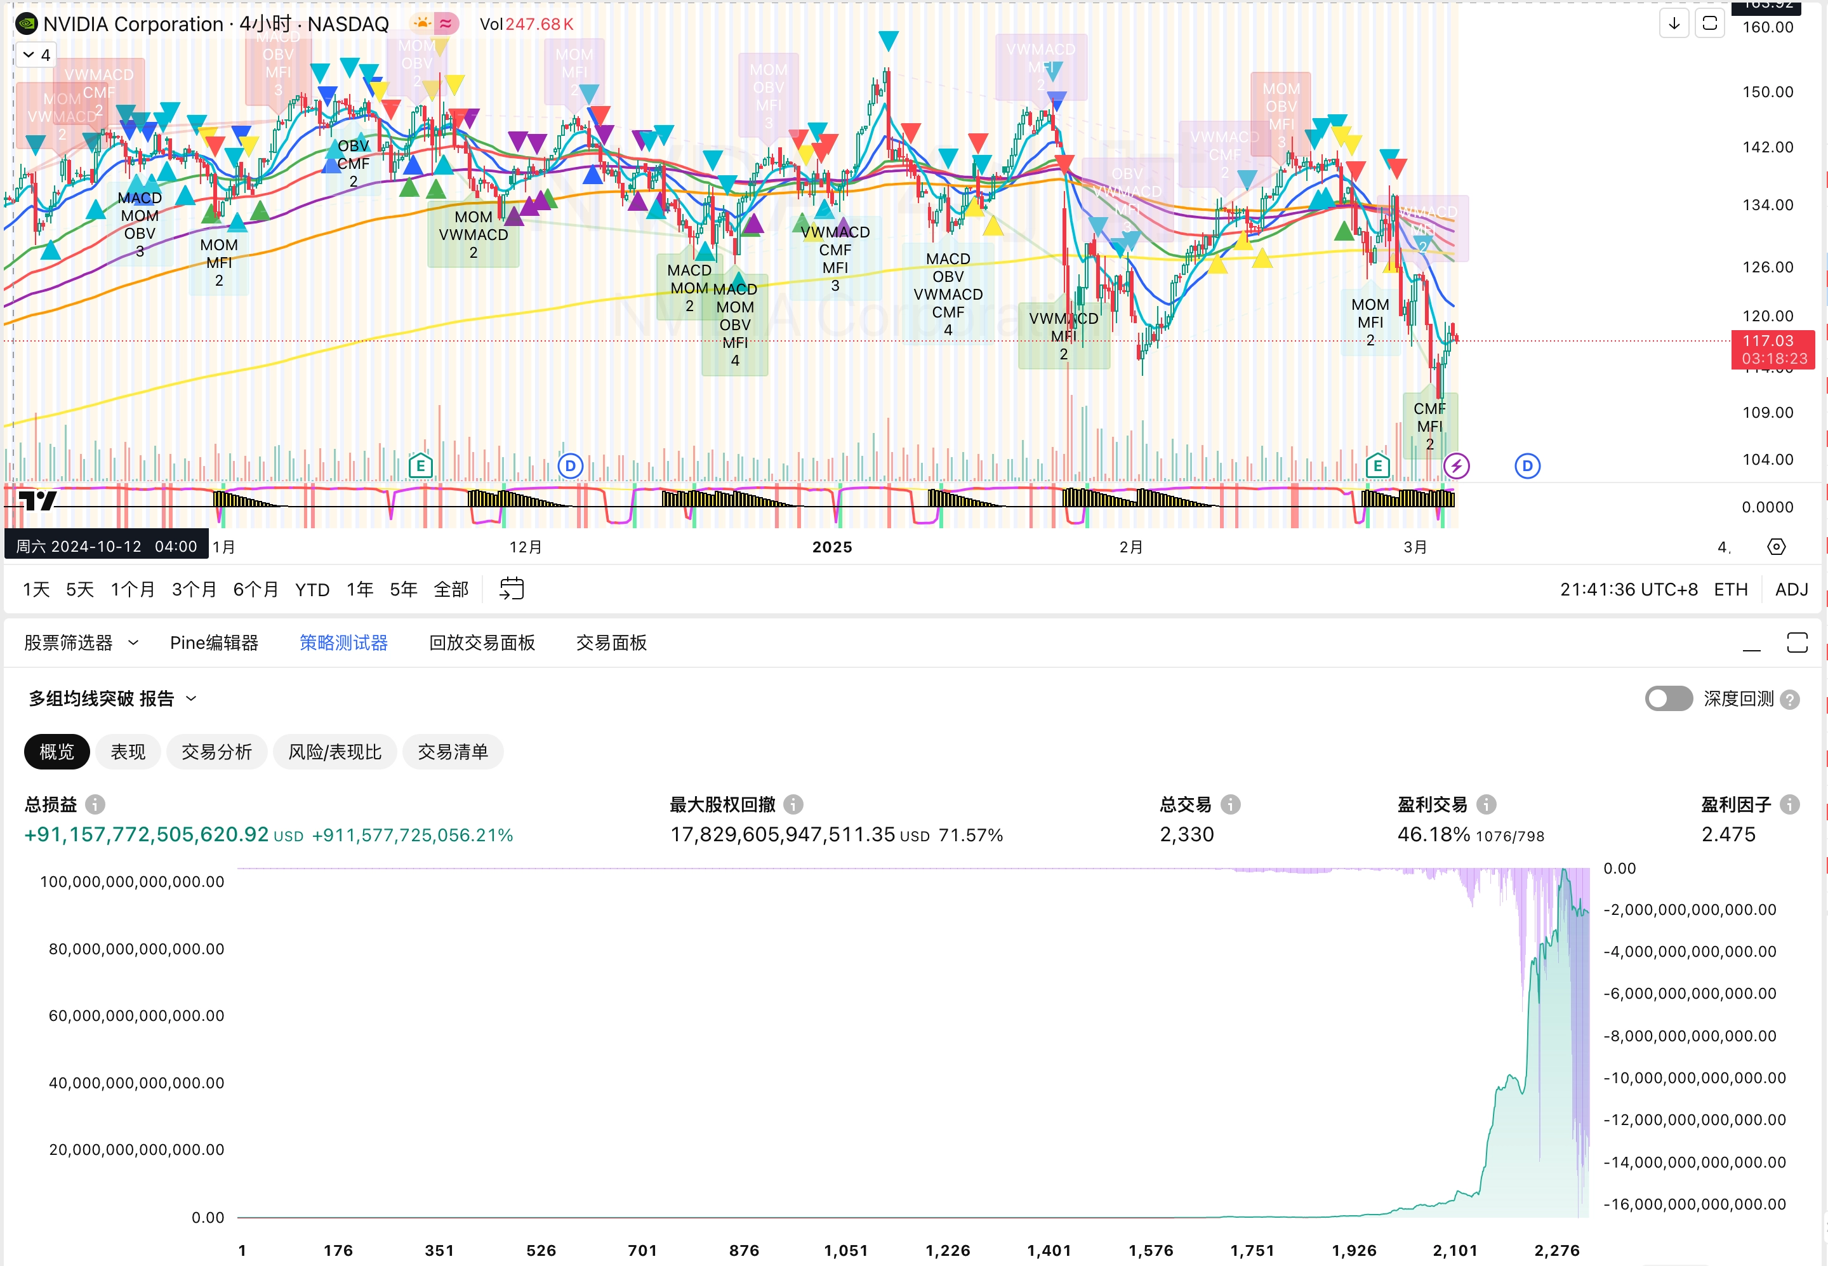Click the pink wavy lines status icon
The width and height of the screenshot is (1828, 1266).
coord(446,23)
